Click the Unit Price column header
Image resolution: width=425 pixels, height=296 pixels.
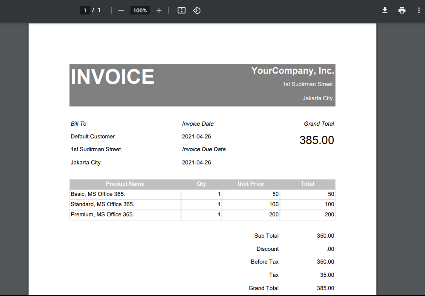click(x=251, y=184)
